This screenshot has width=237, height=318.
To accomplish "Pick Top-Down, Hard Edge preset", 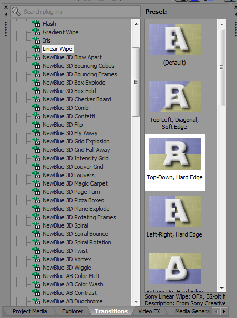I will click(x=175, y=154).
